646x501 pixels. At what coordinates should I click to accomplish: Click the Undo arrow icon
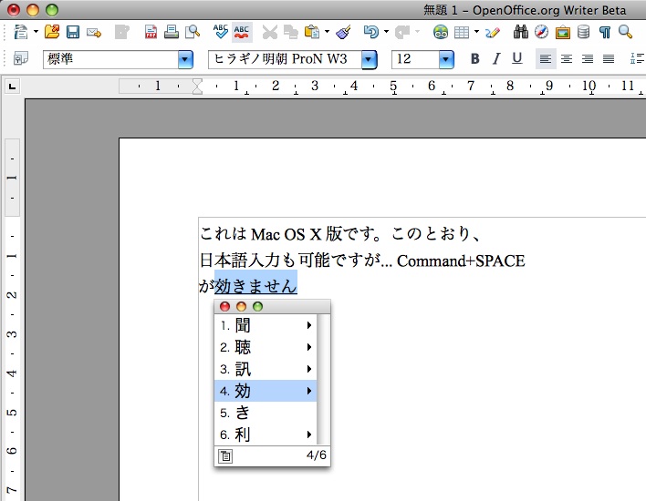pos(371,32)
